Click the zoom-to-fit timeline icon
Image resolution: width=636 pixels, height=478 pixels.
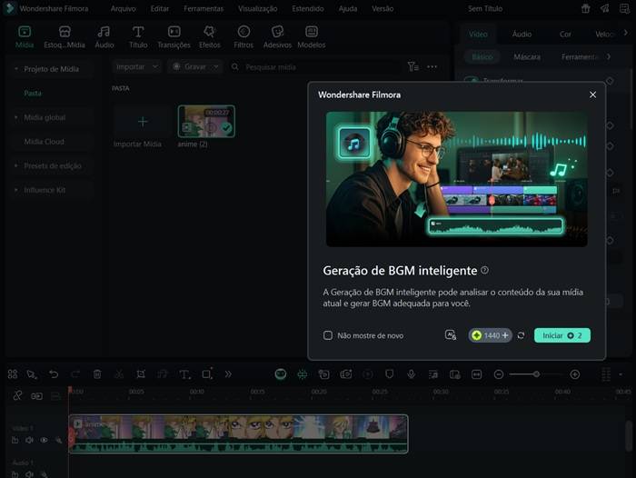pos(477,374)
